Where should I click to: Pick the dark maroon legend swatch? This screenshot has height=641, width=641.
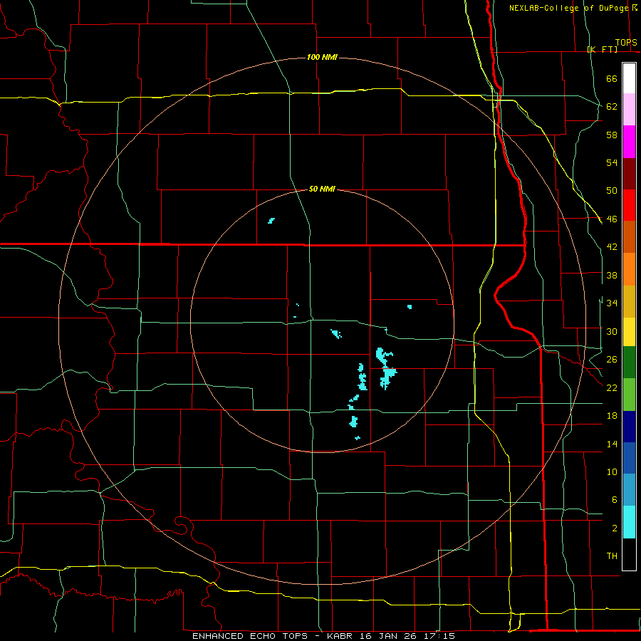(x=629, y=174)
